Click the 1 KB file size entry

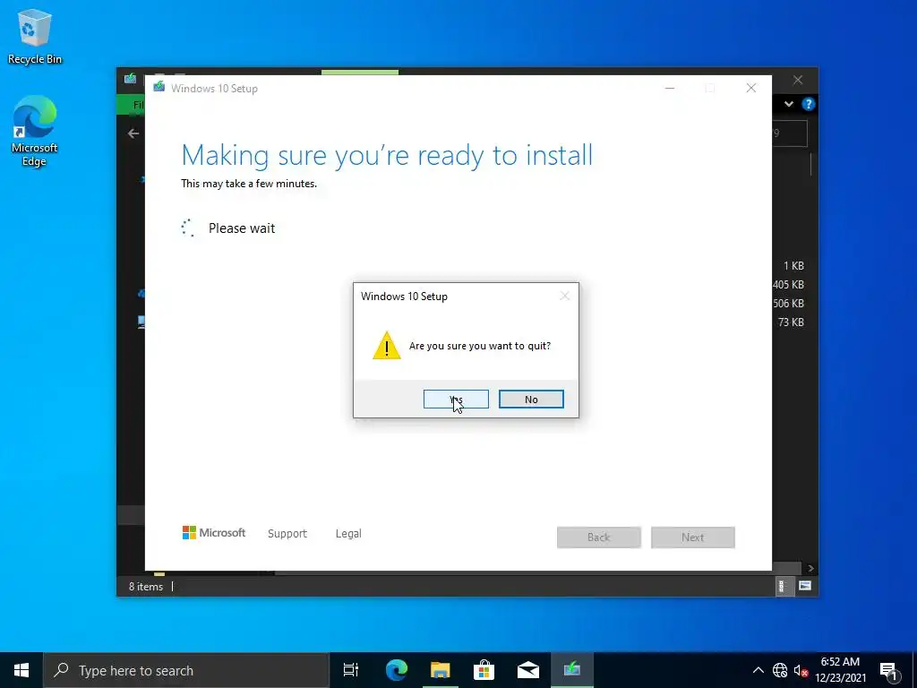793,266
